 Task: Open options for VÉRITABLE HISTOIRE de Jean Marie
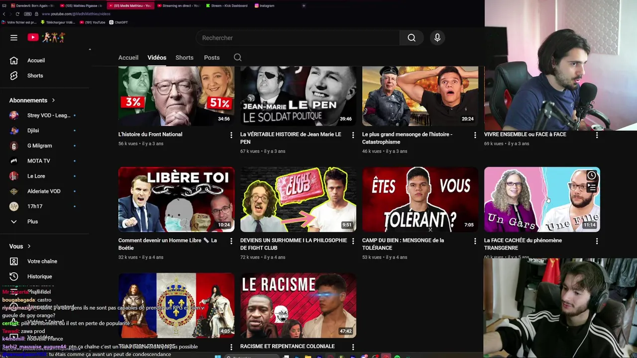(353, 135)
